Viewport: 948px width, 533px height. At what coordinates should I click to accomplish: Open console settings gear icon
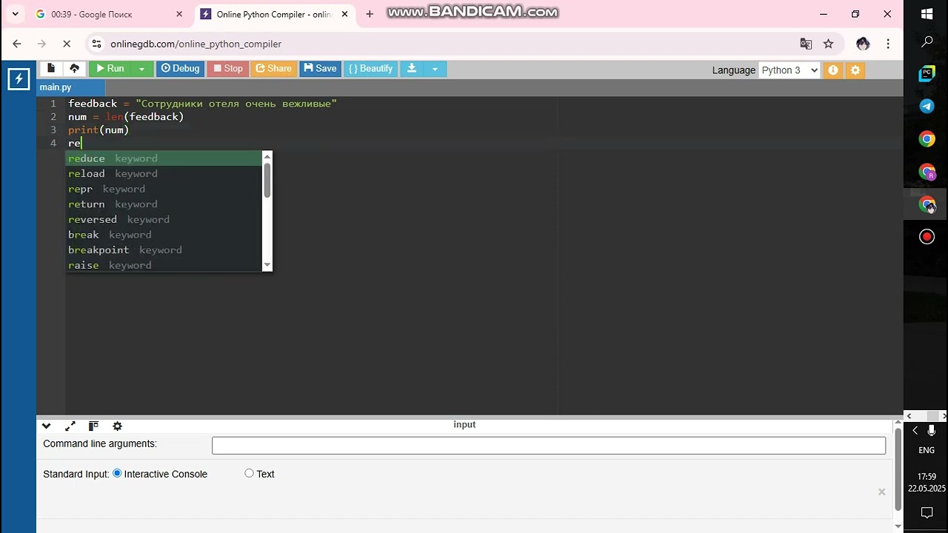[x=117, y=426]
